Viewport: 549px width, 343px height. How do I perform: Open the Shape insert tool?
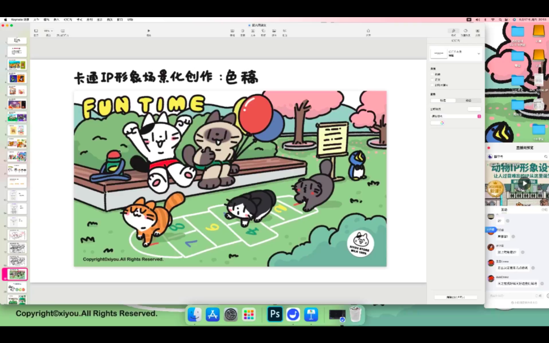(x=263, y=31)
